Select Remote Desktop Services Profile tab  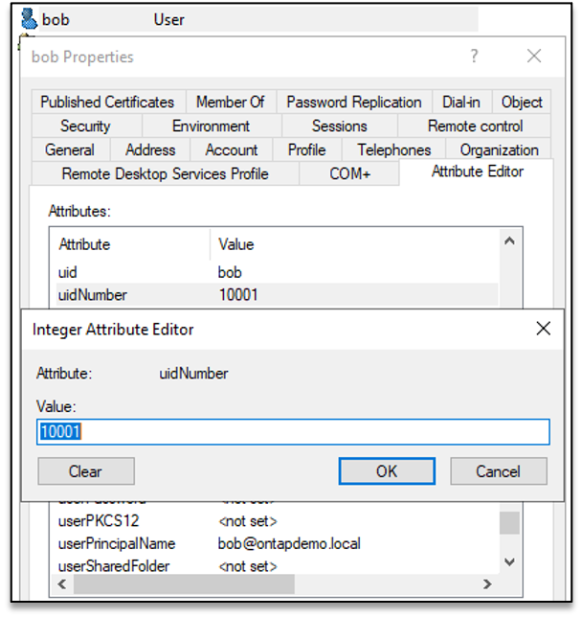click(x=165, y=173)
